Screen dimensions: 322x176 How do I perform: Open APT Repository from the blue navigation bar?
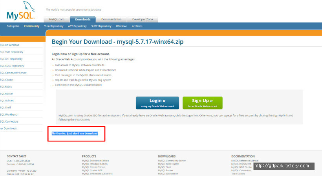pyautogui.click(x=77, y=26)
